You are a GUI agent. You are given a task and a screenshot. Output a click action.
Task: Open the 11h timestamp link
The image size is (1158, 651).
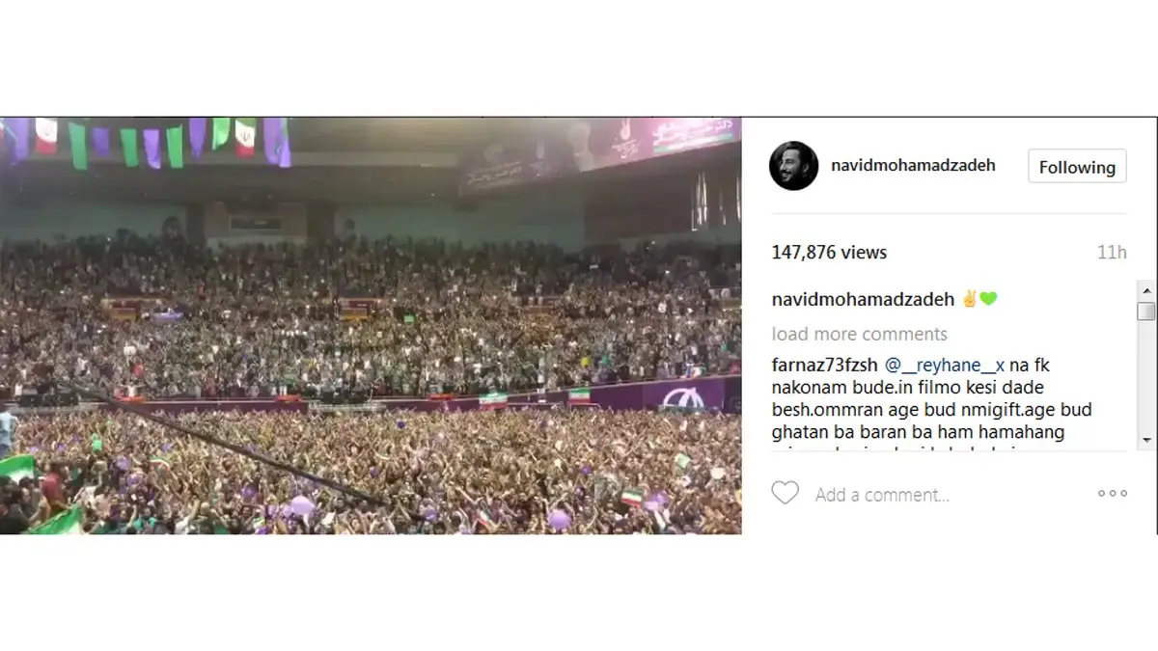point(1112,253)
